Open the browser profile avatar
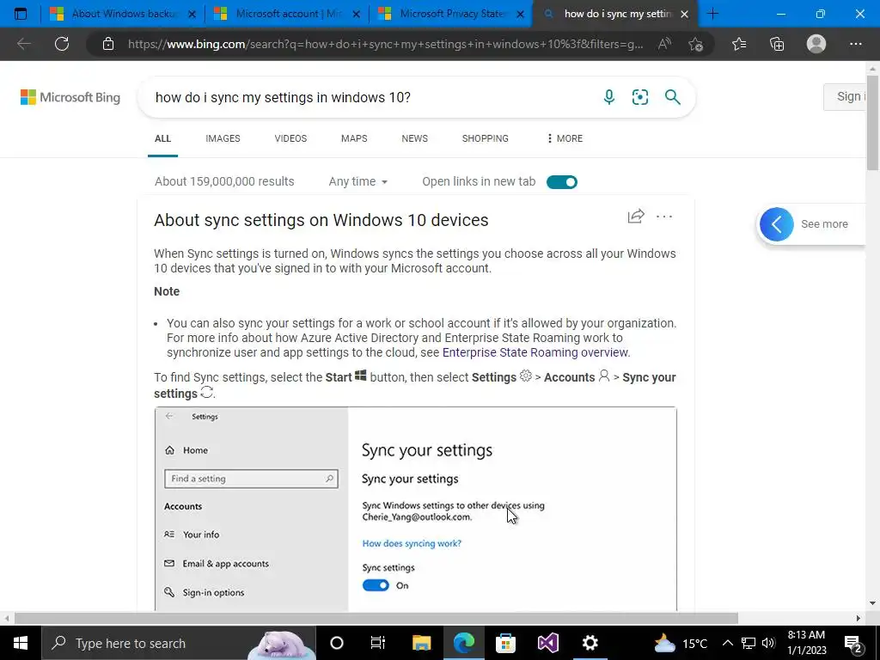This screenshot has width=880, height=660. click(x=816, y=44)
